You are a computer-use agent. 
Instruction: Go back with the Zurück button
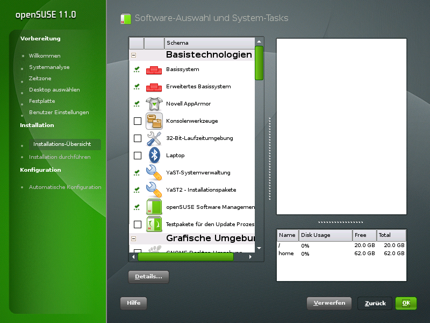(x=375, y=304)
